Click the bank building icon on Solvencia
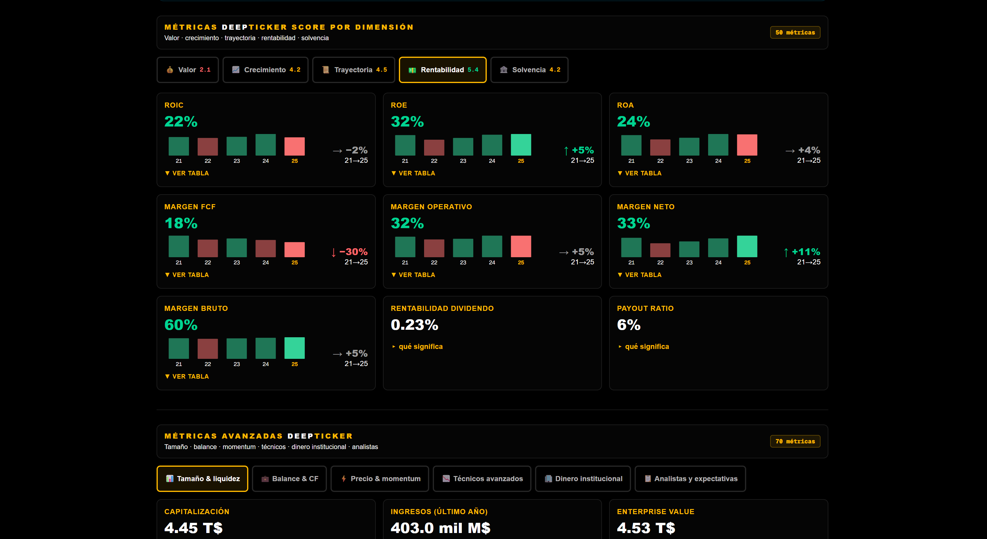Image resolution: width=987 pixels, height=539 pixels. [x=504, y=70]
